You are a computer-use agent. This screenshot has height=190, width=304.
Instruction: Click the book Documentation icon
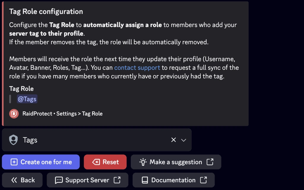145,180
